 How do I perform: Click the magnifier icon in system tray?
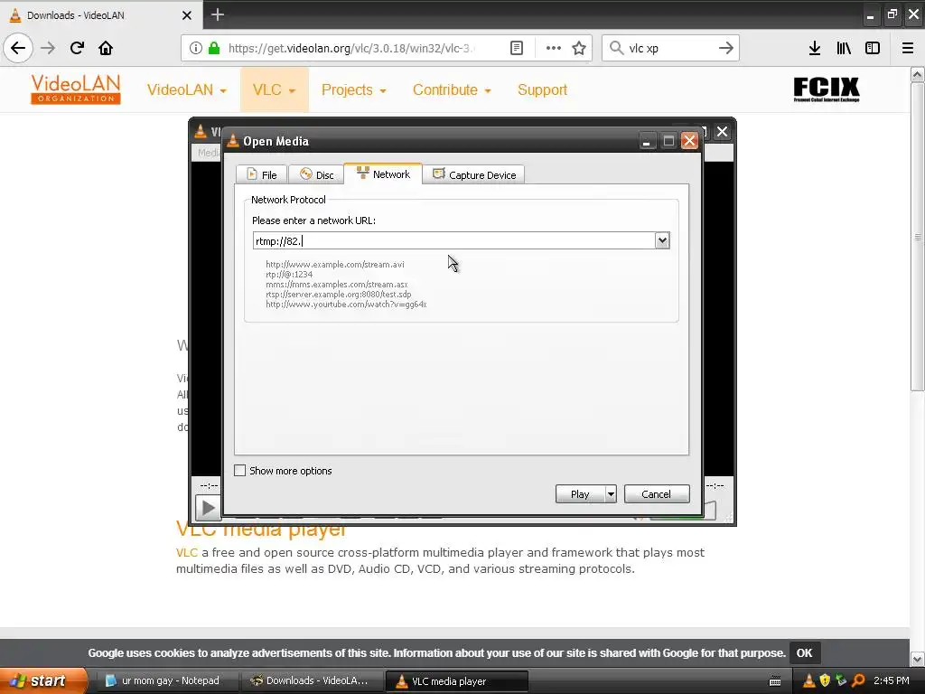(x=858, y=680)
